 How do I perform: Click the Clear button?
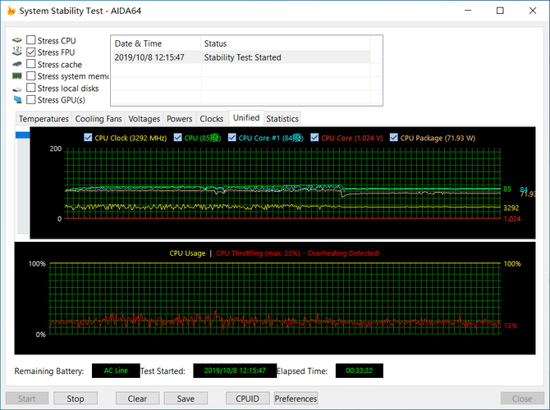pos(137,399)
